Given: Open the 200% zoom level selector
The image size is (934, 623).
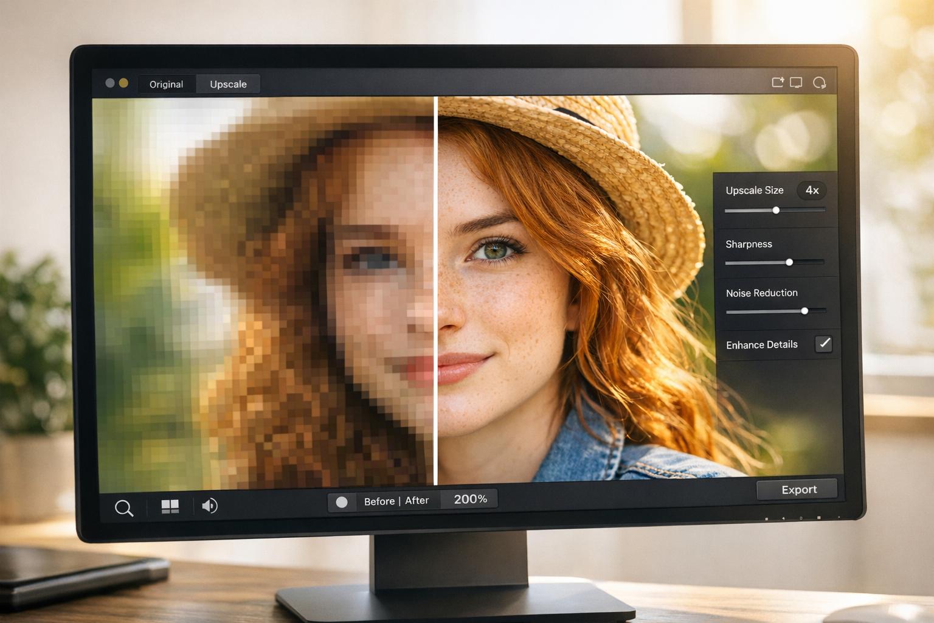Looking at the screenshot, I should coord(469,499).
